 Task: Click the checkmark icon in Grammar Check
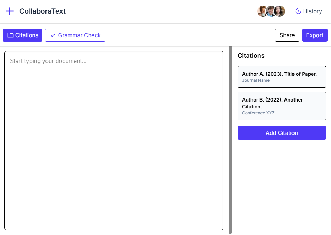[53, 35]
